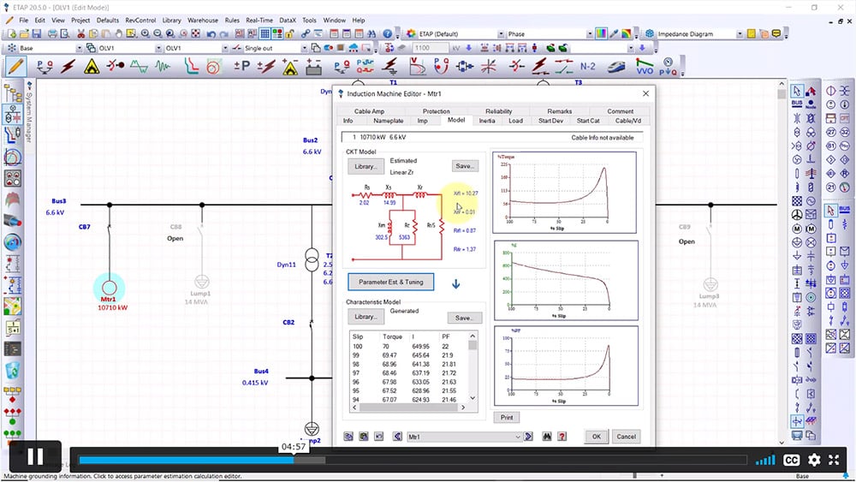The height and width of the screenshot is (482, 856).
Task: Open the video settings gear
Action: (x=814, y=460)
